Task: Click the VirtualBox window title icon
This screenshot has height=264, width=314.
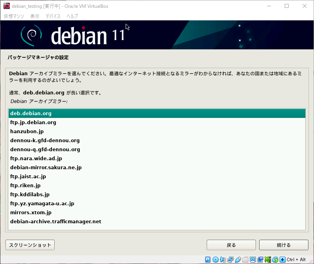Action: click(7, 6)
